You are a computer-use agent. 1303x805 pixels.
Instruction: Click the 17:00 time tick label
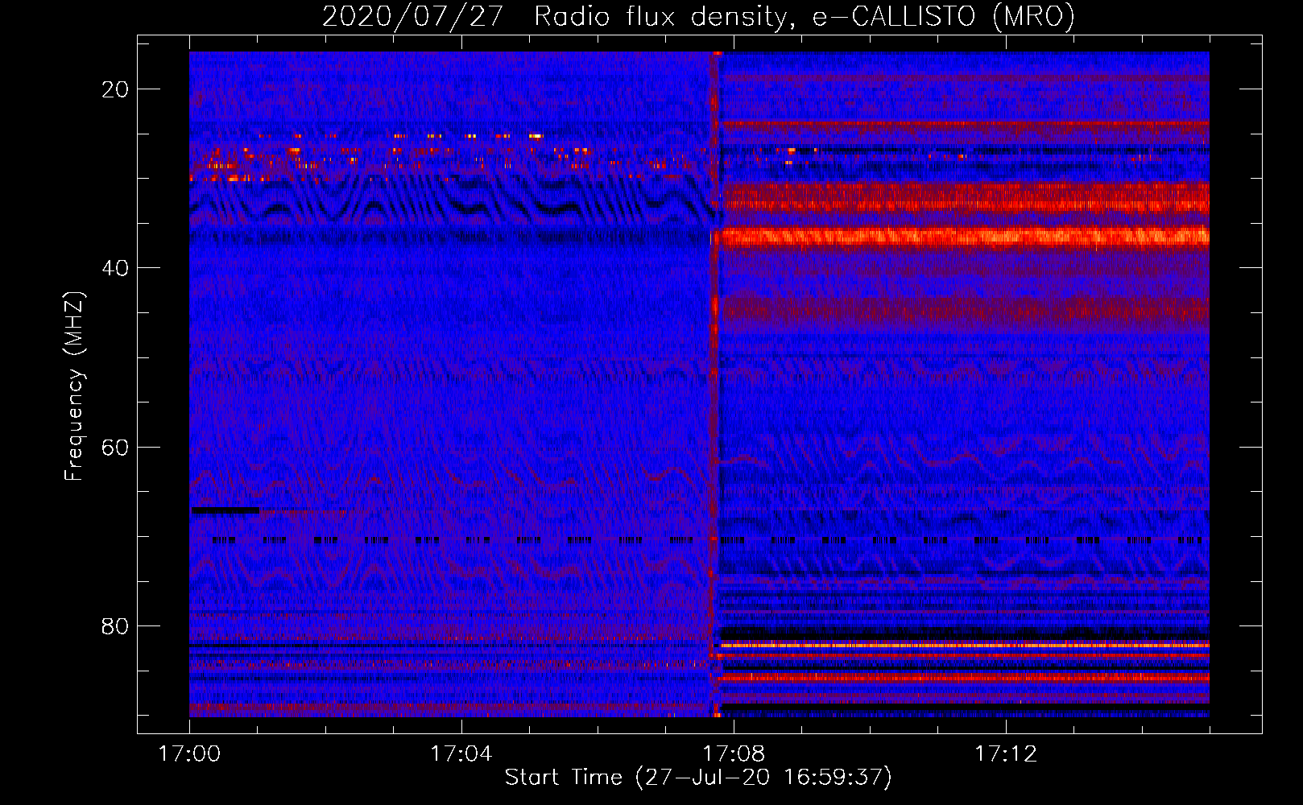(189, 754)
